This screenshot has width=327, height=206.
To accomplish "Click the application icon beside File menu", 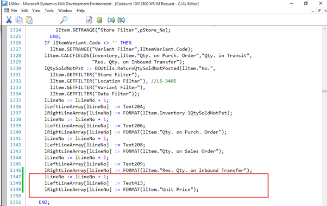I will point(7,10).
